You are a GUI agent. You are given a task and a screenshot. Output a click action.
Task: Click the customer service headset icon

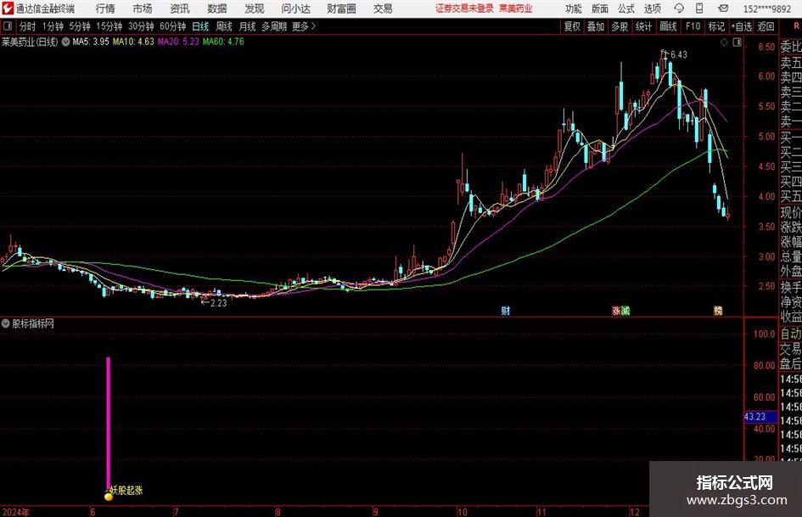click(679, 8)
